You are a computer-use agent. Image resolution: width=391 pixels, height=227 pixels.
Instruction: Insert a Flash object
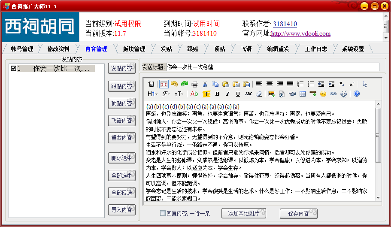(282, 94)
